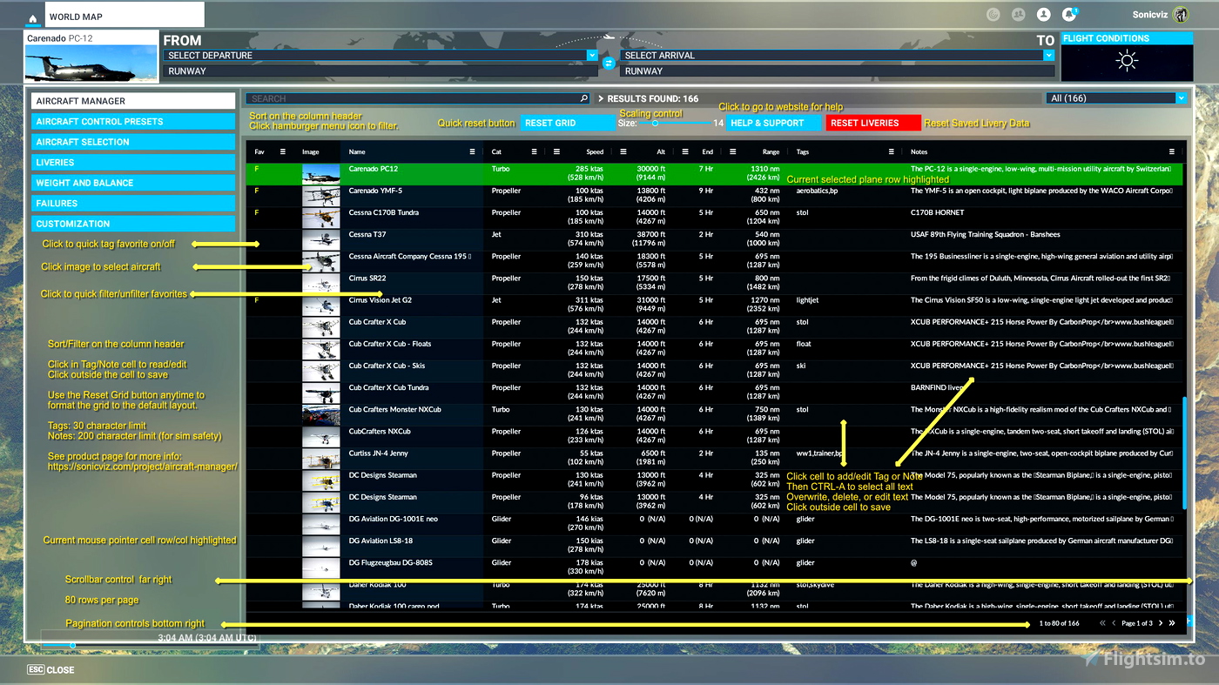Open the Aircraft Manager tab

point(133,101)
